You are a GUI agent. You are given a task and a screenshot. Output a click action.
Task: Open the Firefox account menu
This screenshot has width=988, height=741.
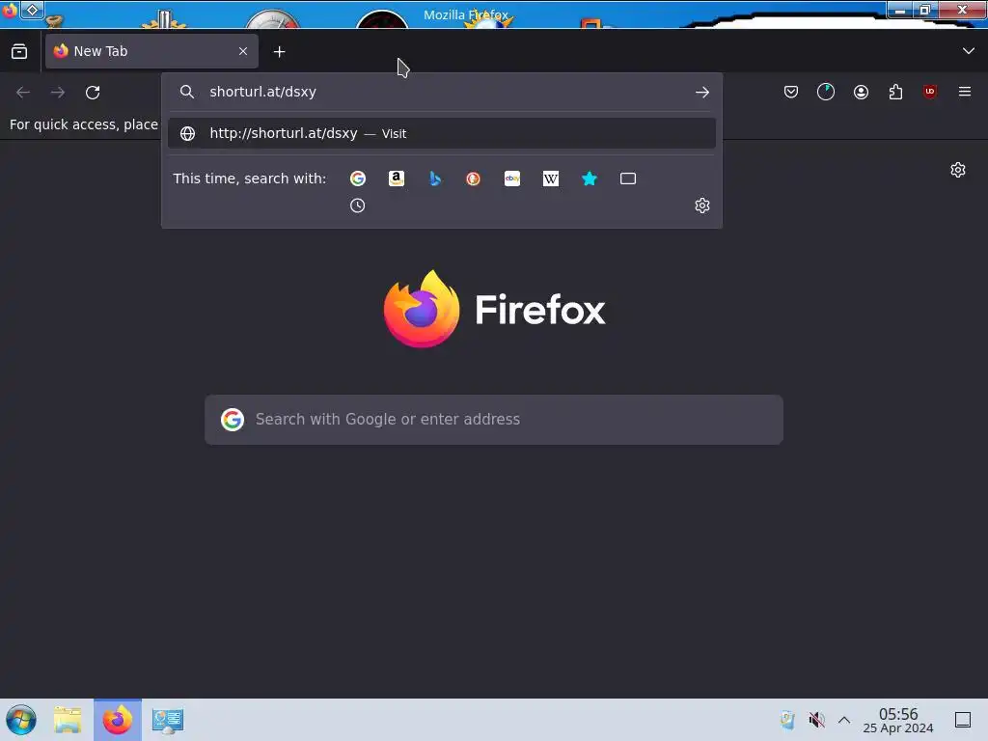click(861, 92)
